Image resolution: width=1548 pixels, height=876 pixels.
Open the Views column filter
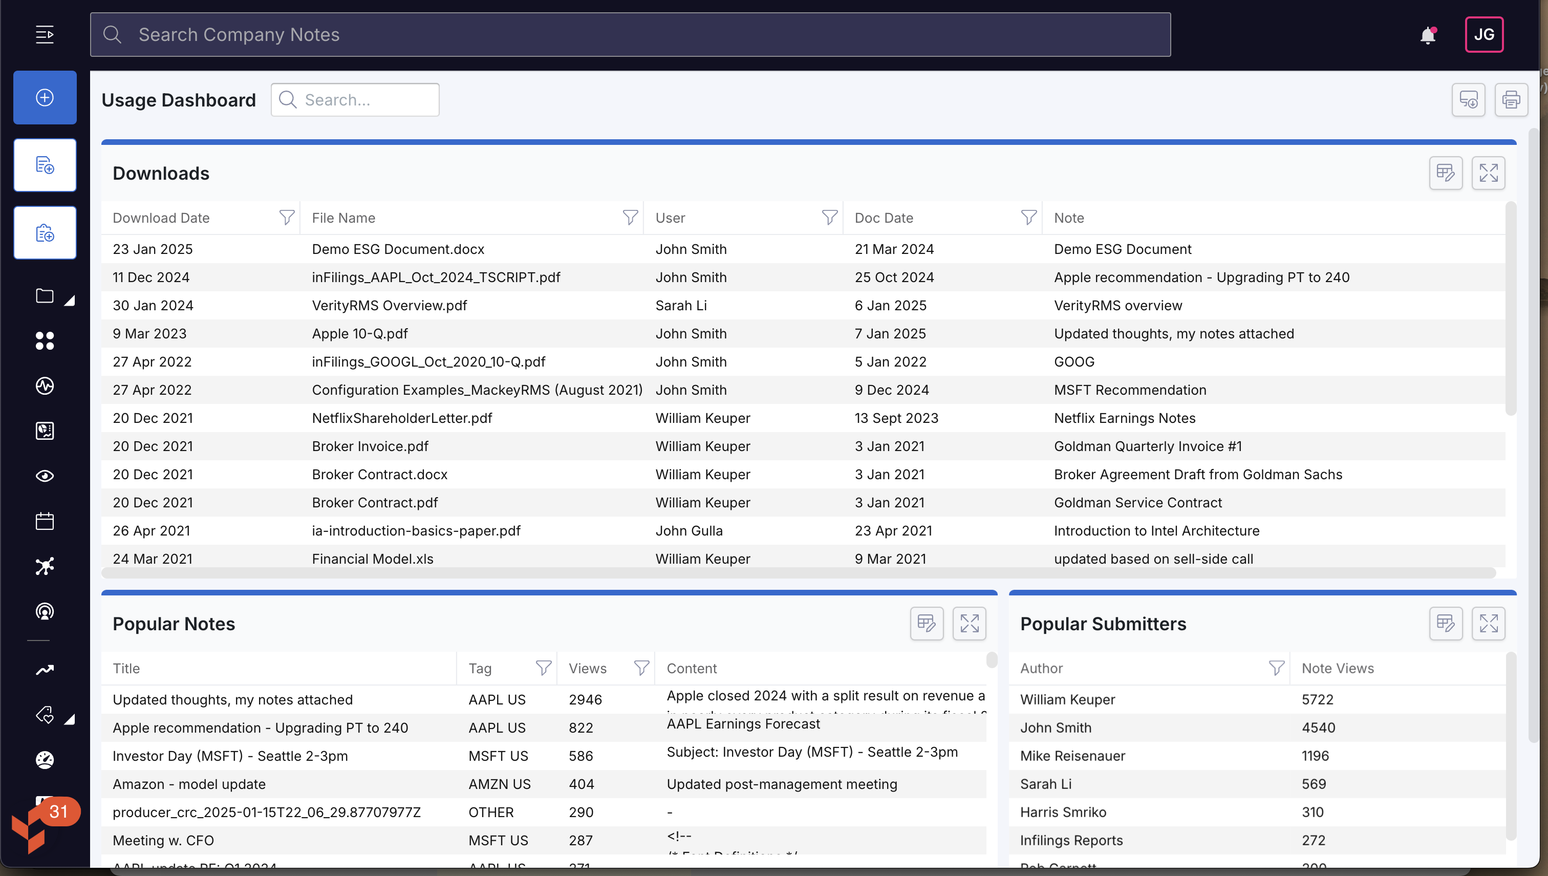[x=641, y=669]
